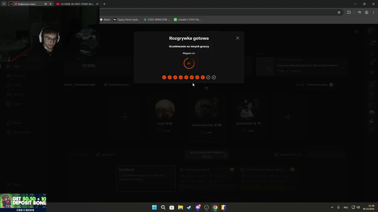Open Windows taskbar search
Screen dimensions: 378x212
pyautogui.click(x=163, y=207)
